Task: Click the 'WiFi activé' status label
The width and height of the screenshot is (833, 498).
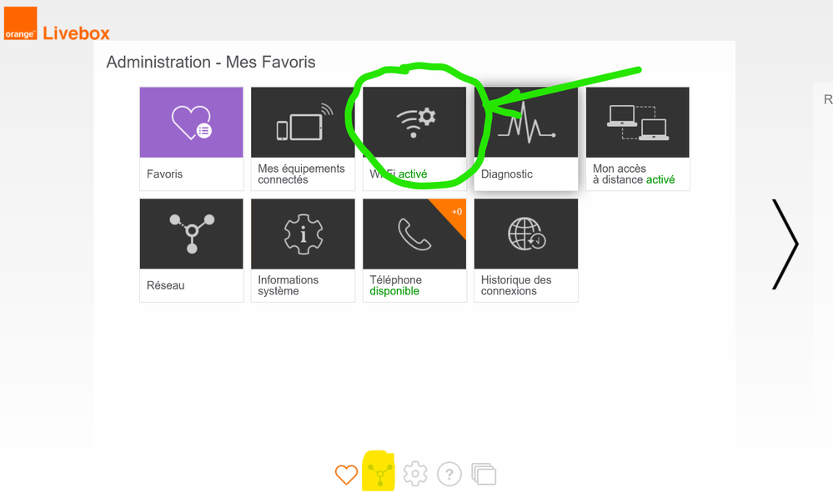Action: (399, 174)
